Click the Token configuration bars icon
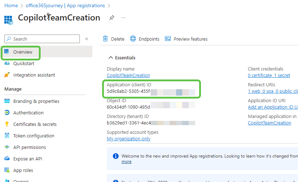This screenshot has height=182, width=298. 7,136
